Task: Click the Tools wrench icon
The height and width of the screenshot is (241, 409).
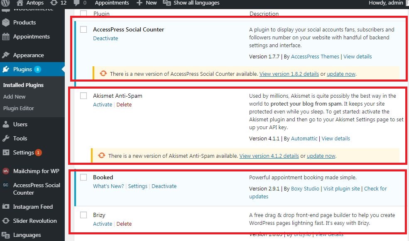Action: [6, 138]
